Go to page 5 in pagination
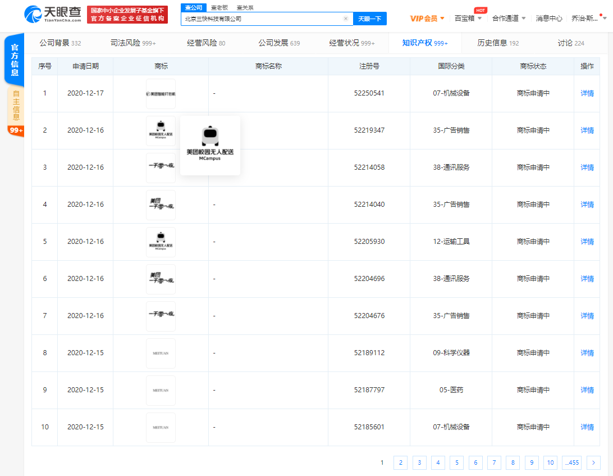The width and height of the screenshot is (613, 476). 456,463
